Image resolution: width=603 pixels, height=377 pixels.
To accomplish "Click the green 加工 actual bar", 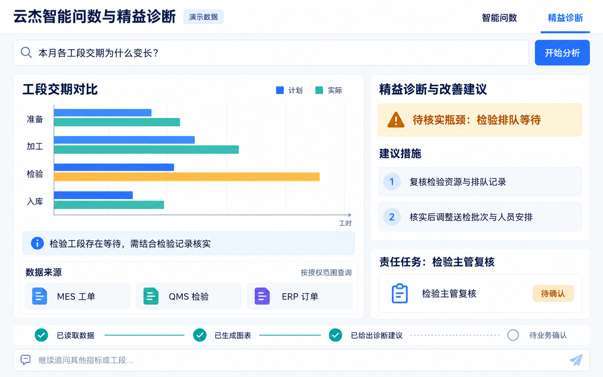I will click(x=146, y=149).
